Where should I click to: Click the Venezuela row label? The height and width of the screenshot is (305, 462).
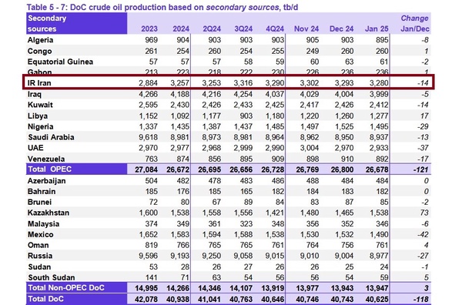click(x=46, y=159)
